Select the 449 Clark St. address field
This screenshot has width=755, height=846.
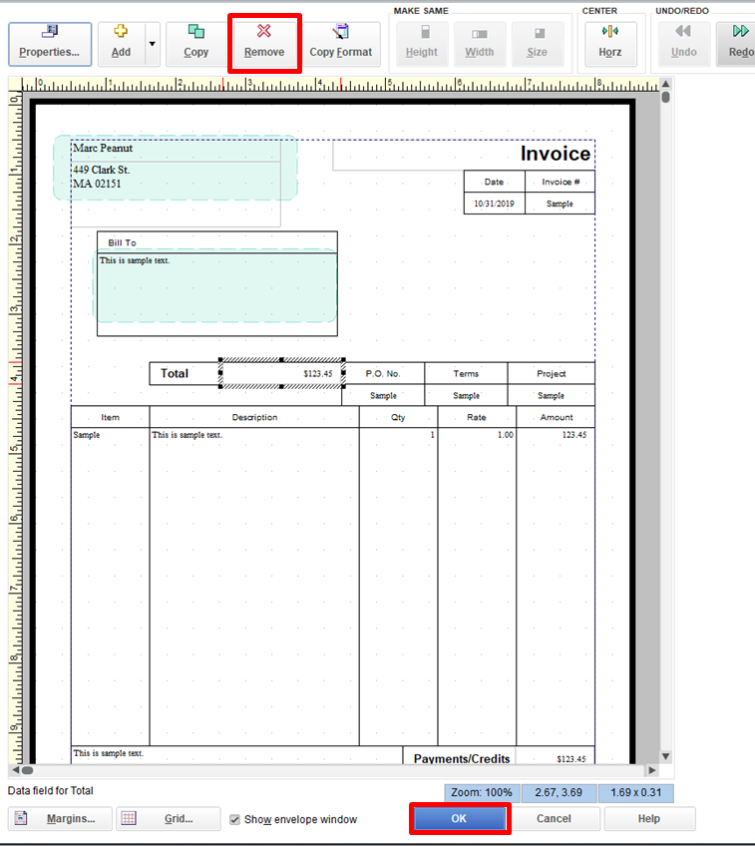(176, 195)
